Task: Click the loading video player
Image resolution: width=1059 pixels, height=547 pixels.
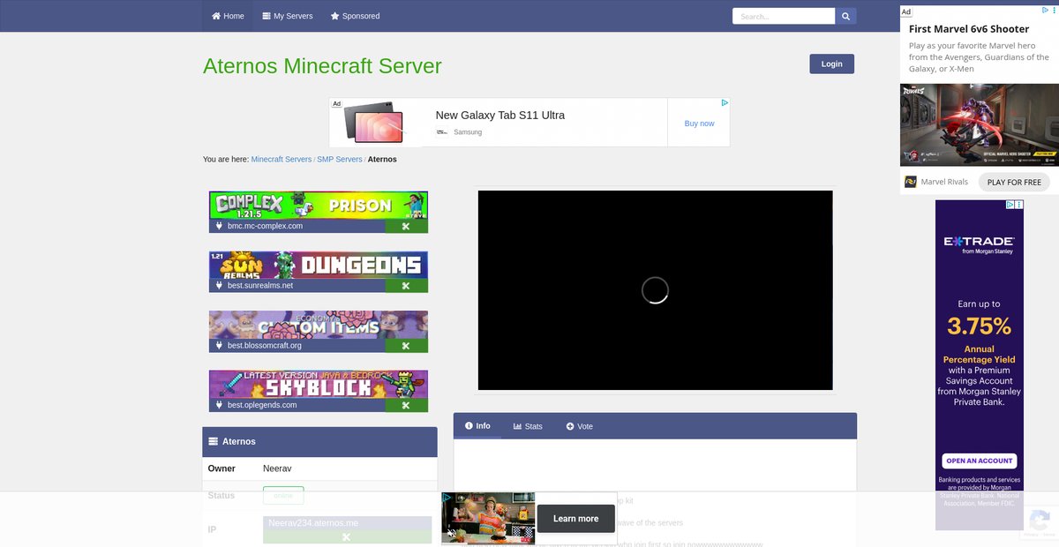Action: click(x=655, y=290)
